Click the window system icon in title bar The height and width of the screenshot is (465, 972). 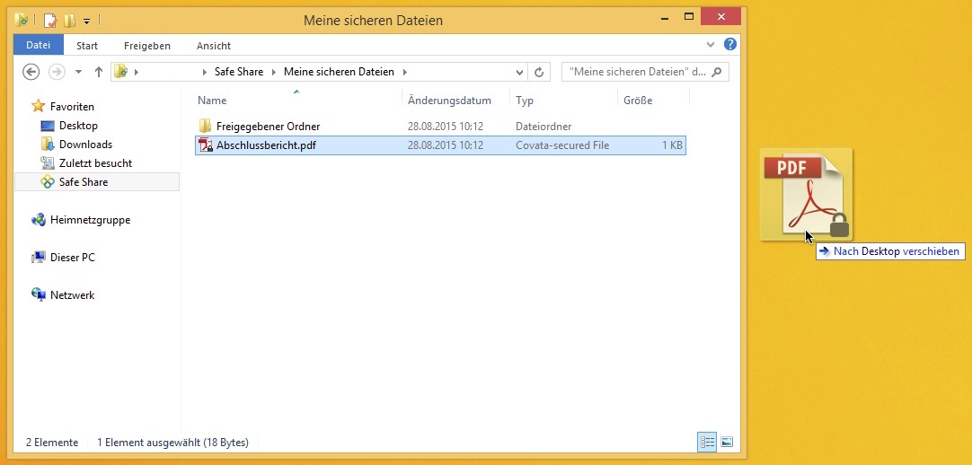22,20
